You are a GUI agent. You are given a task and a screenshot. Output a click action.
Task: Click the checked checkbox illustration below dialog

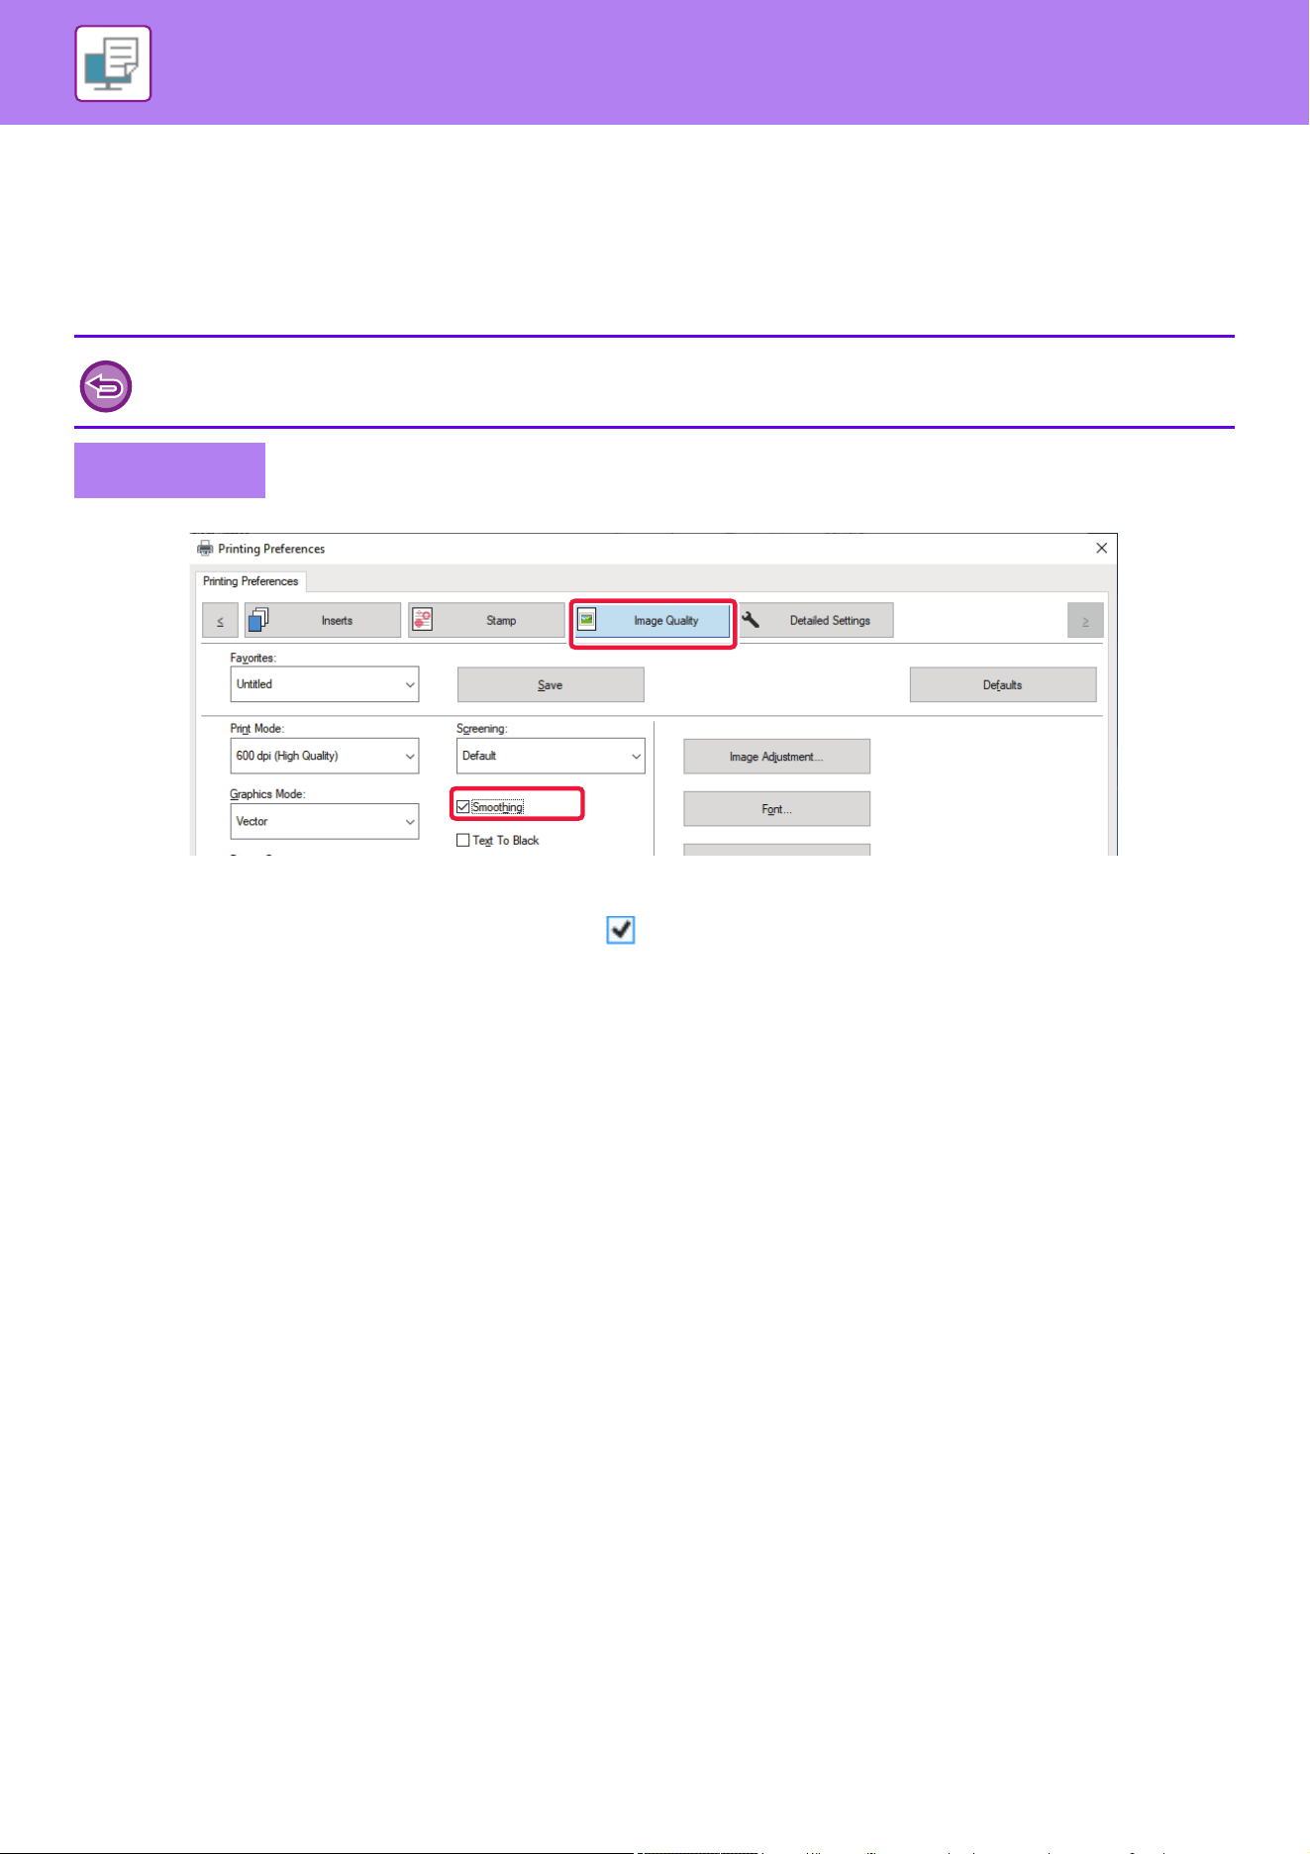pos(621,930)
